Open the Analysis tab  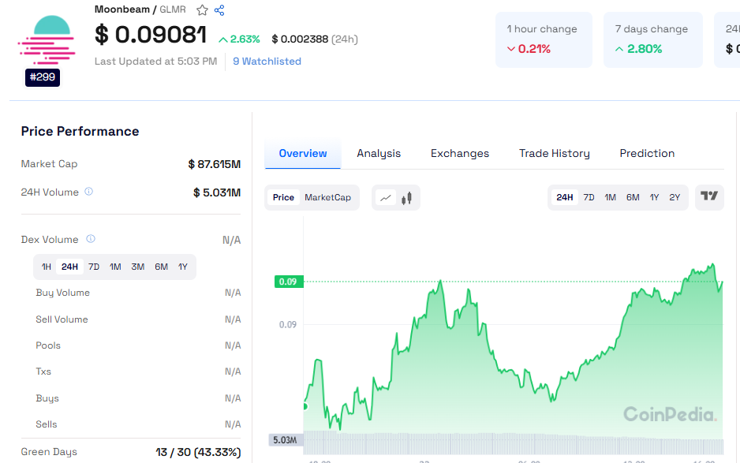click(379, 153)
